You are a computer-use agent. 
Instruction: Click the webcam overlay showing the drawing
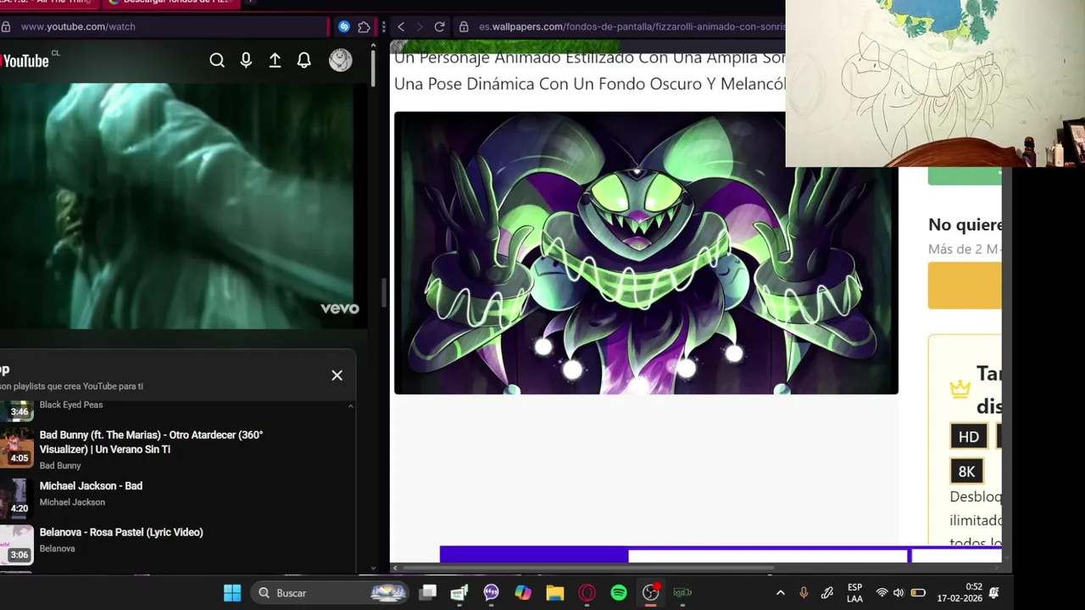(x=935, y=83)
